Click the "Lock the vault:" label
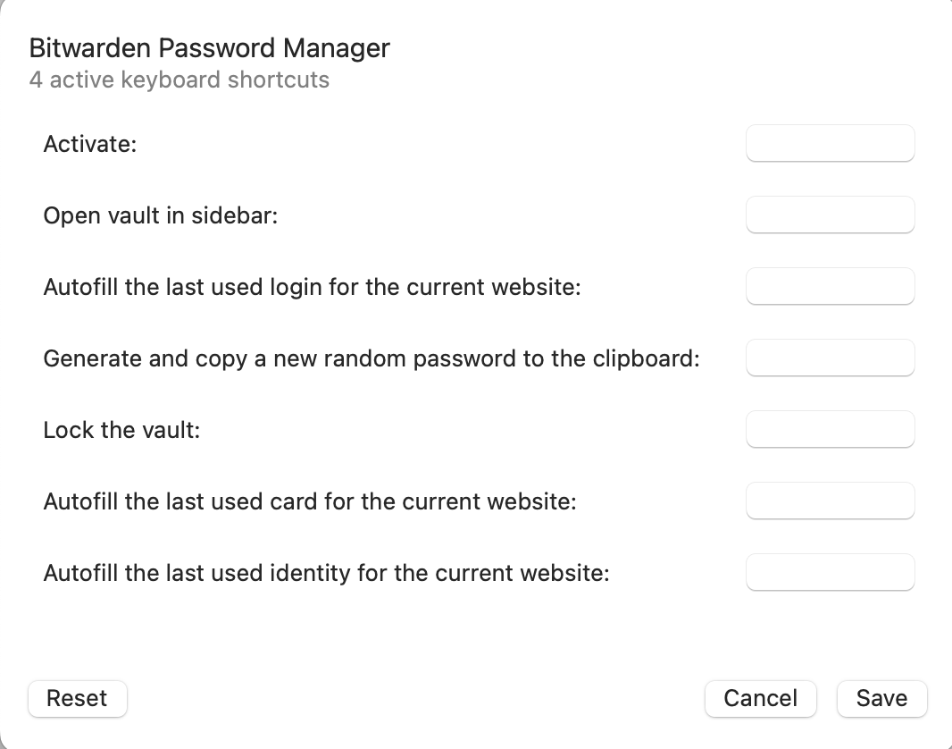This screenshot has height=749, width=952. 121,430
